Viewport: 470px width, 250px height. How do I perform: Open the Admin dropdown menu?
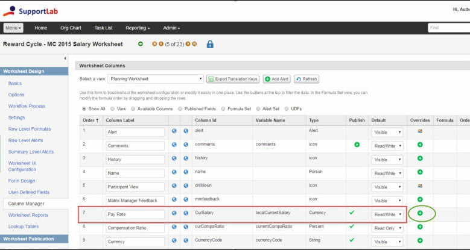click(171, 28)
